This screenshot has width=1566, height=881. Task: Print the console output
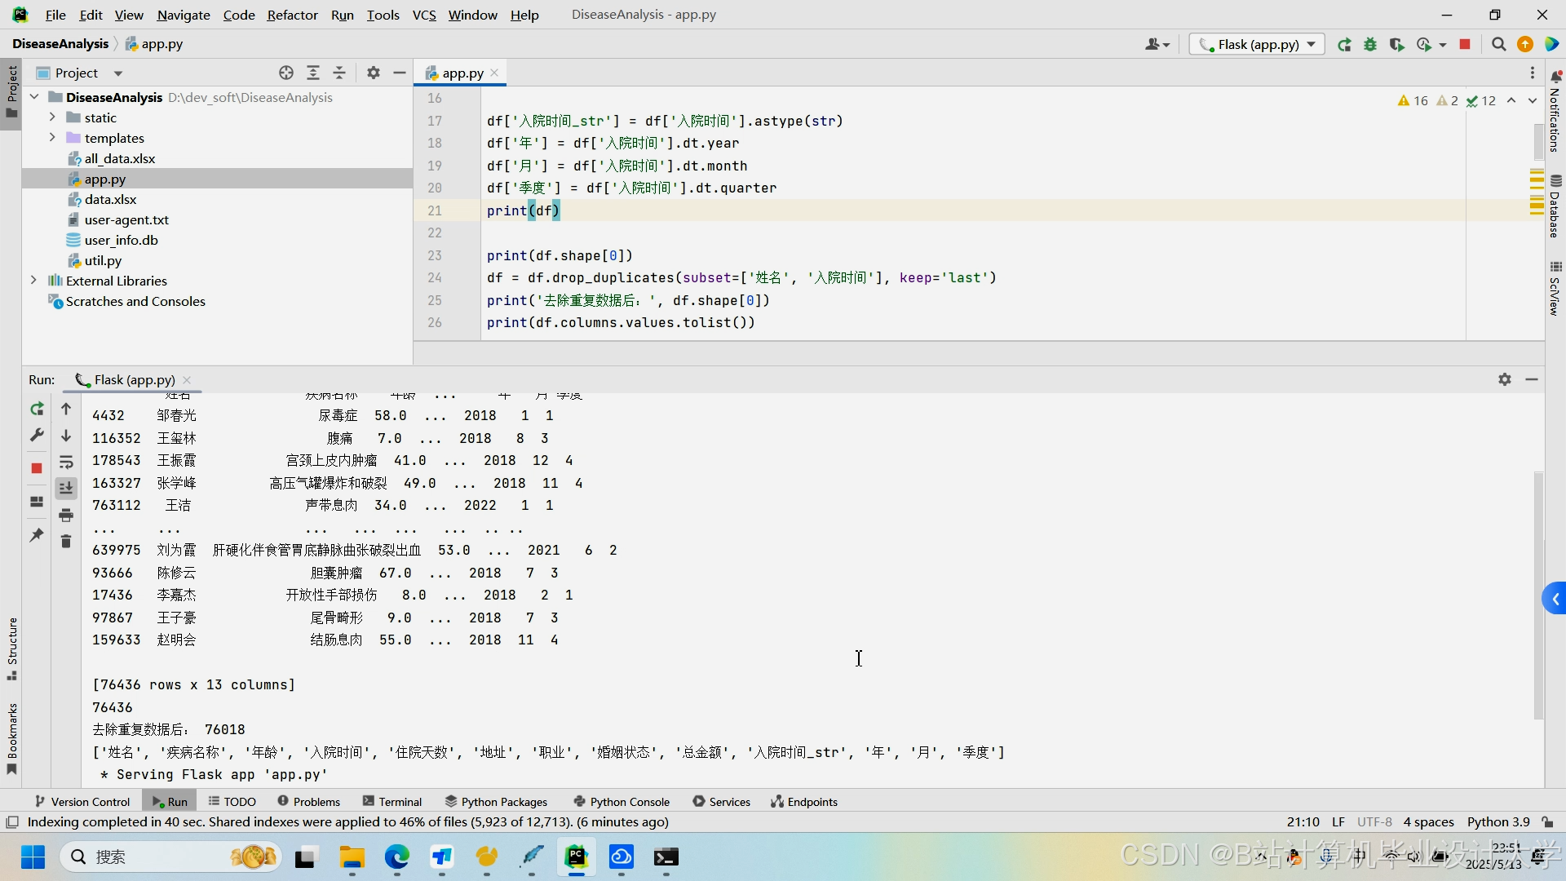[x=66, y=516]
